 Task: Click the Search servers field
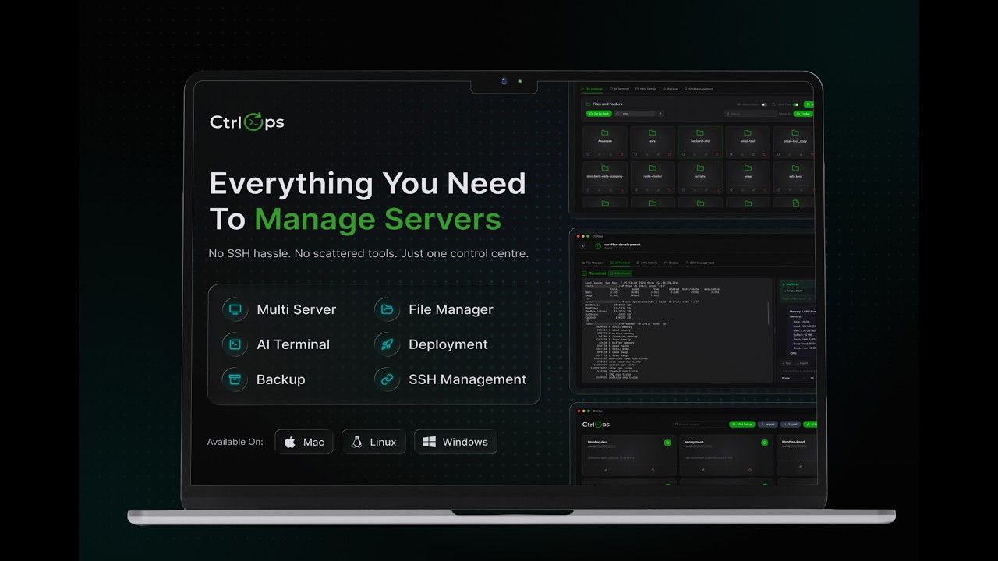tap(699, 425)
